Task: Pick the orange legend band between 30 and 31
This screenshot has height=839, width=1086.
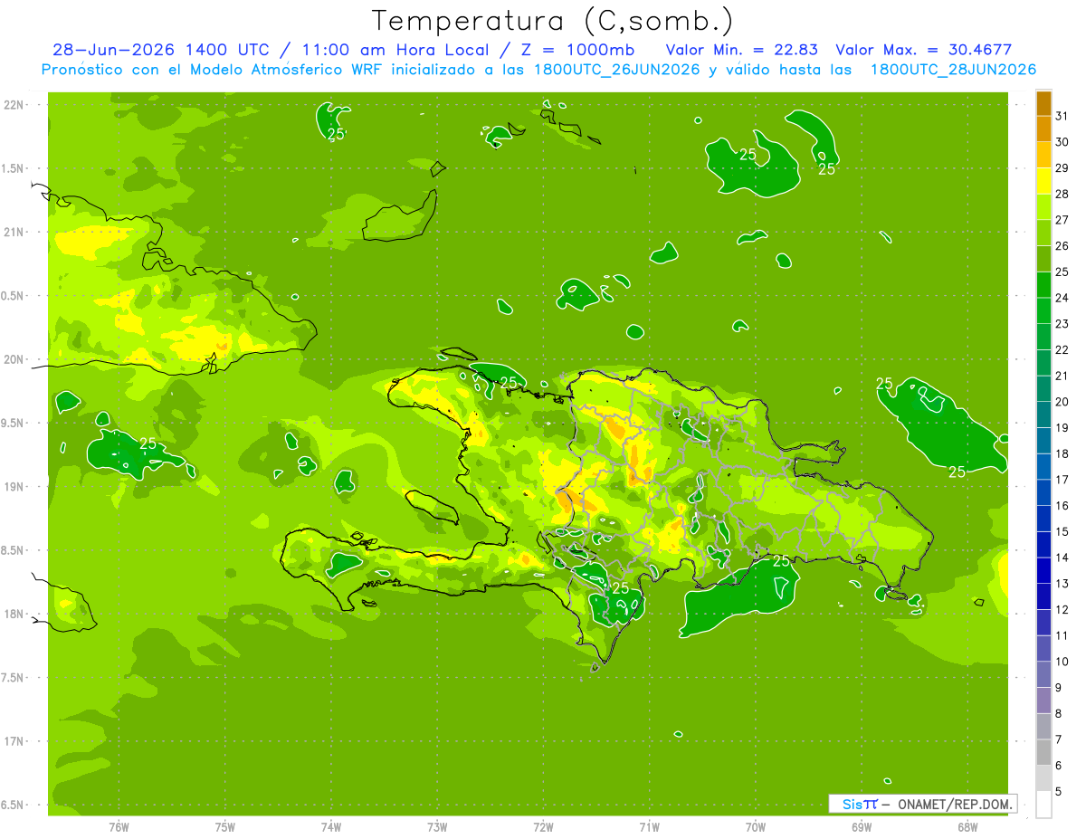Action: [1043, 128]
